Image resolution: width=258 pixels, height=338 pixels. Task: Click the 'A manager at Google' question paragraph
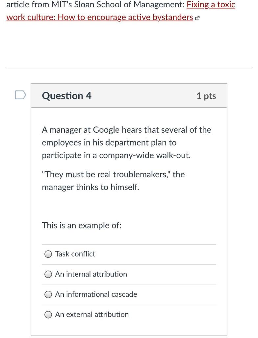tap(126, 143)
